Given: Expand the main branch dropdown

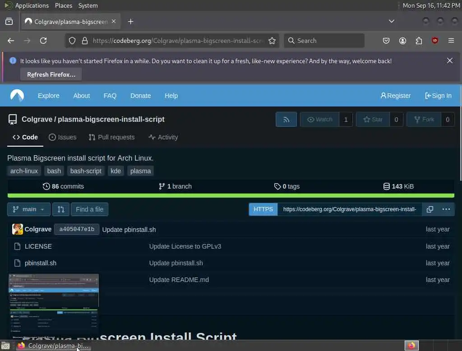Looking at the screenshot, I should (x=28, y=209).
